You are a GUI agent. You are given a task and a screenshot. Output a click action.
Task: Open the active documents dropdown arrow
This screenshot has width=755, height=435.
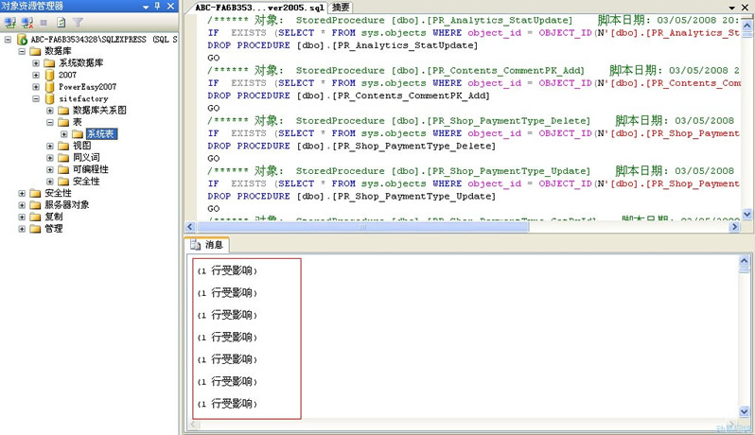click(732, 8)
